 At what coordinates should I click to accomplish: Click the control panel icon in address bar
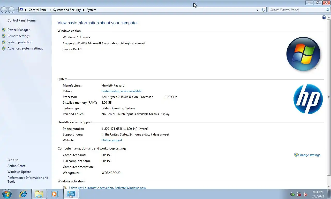pos(21,10)
